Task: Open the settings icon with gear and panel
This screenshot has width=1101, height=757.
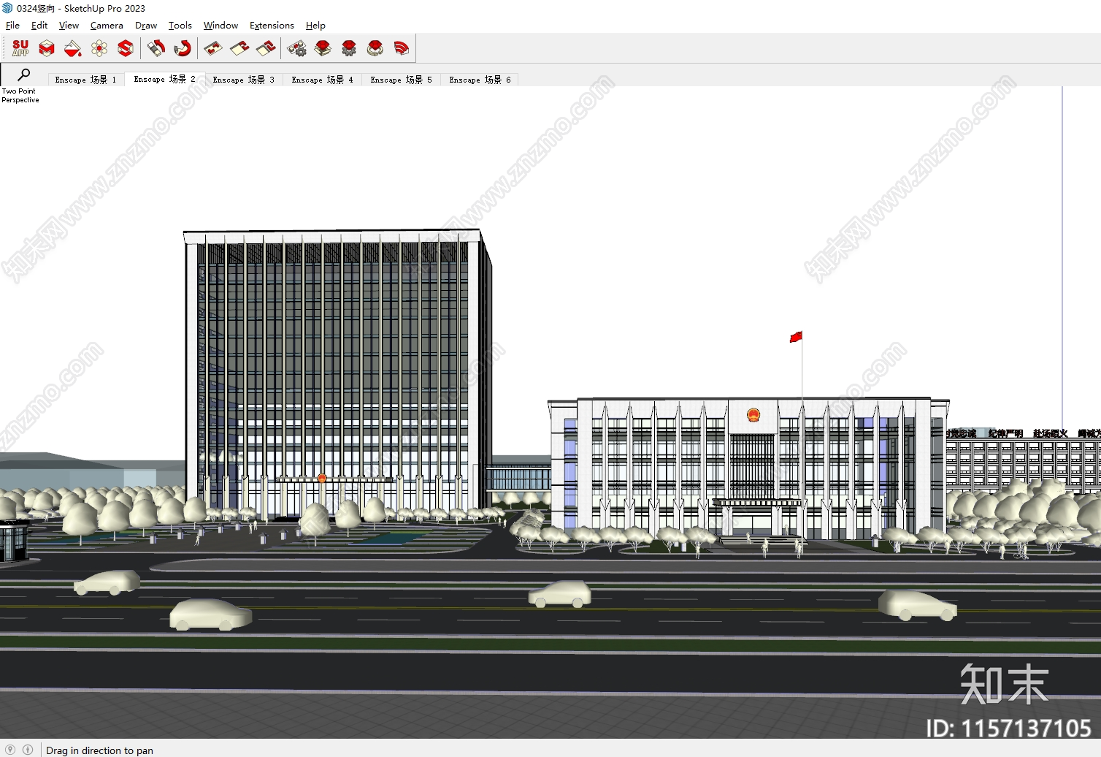Action: tap(296, 48)
